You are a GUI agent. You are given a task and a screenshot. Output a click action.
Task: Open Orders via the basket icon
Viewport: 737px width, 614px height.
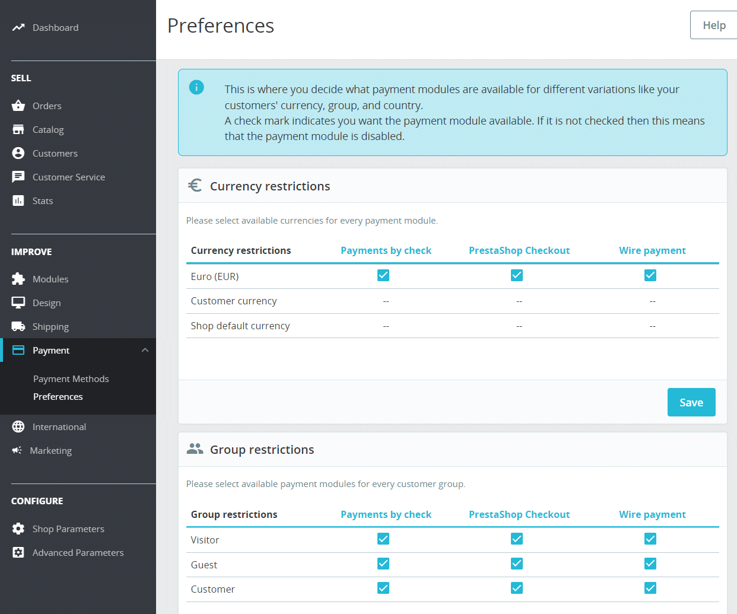[x=18, y=106]
